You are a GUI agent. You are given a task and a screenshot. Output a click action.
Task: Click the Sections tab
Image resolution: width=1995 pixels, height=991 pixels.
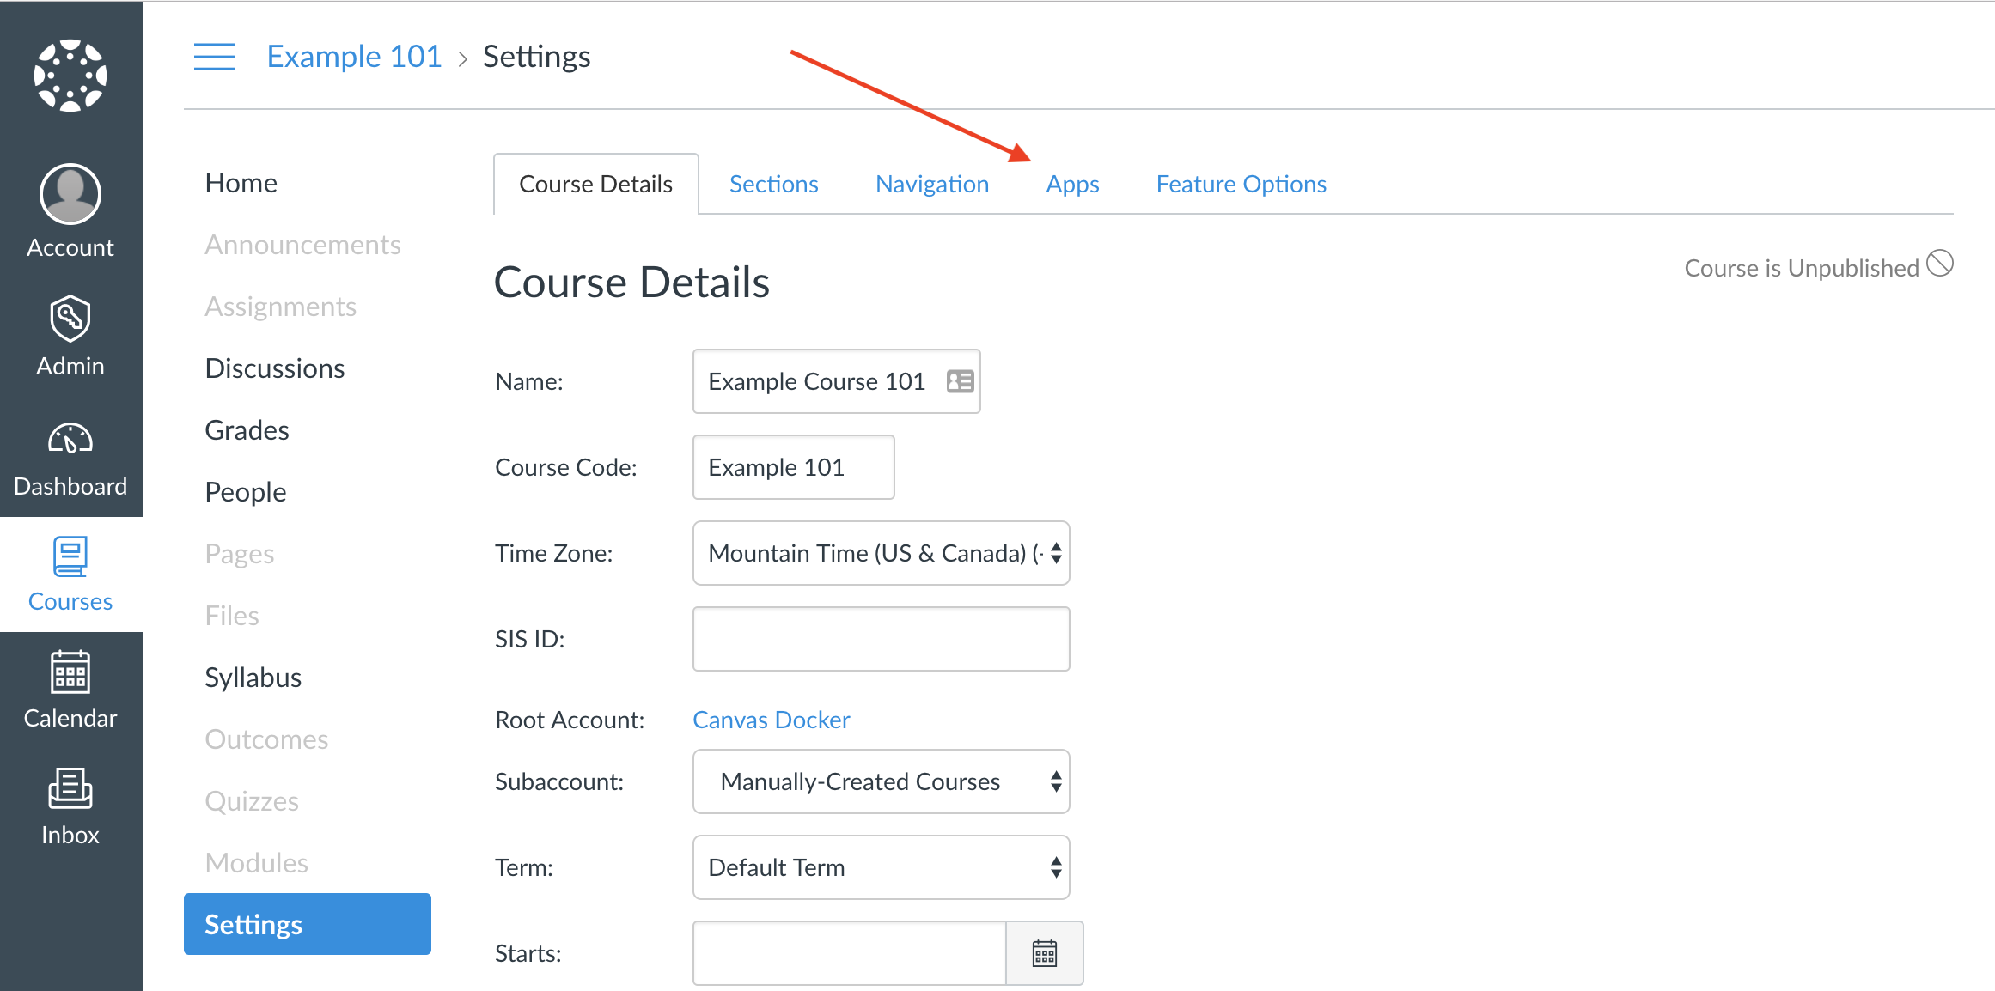pos(772,182)
